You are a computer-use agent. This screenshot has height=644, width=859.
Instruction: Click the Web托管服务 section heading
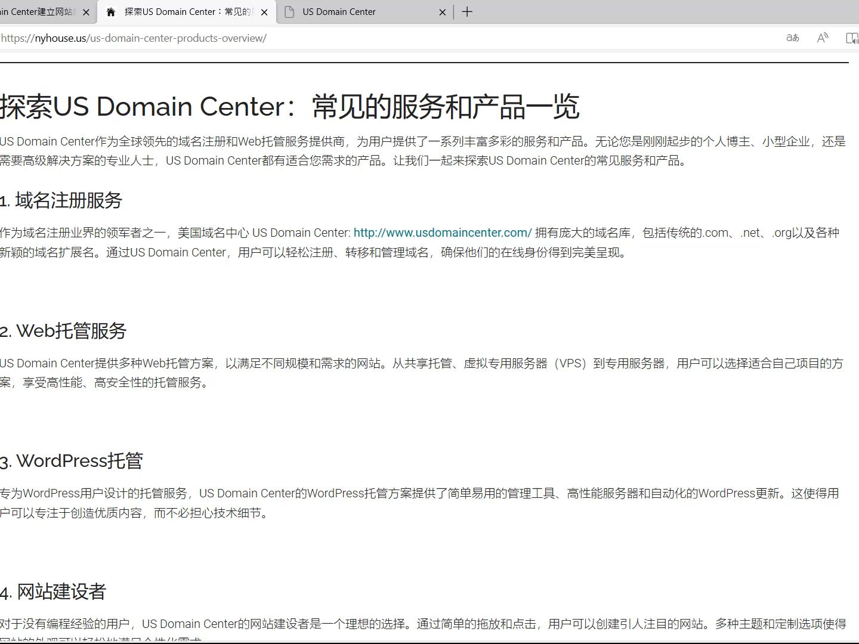[63, 330]
